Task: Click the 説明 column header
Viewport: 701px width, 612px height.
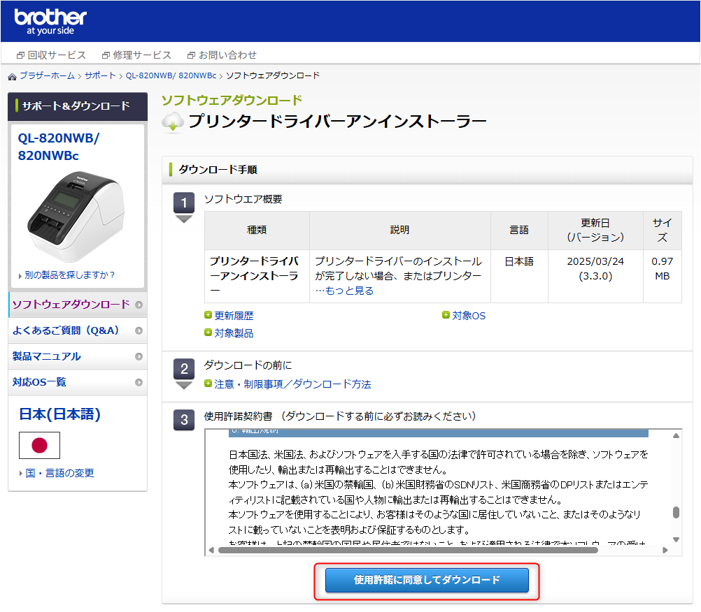Action: 399,231
